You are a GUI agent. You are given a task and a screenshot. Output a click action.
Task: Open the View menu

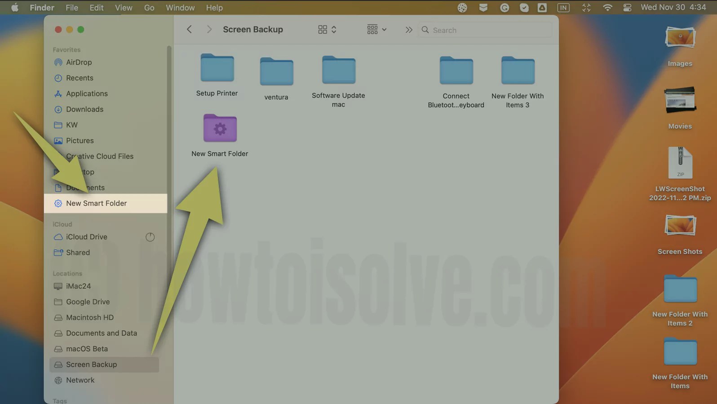[124, 8]
